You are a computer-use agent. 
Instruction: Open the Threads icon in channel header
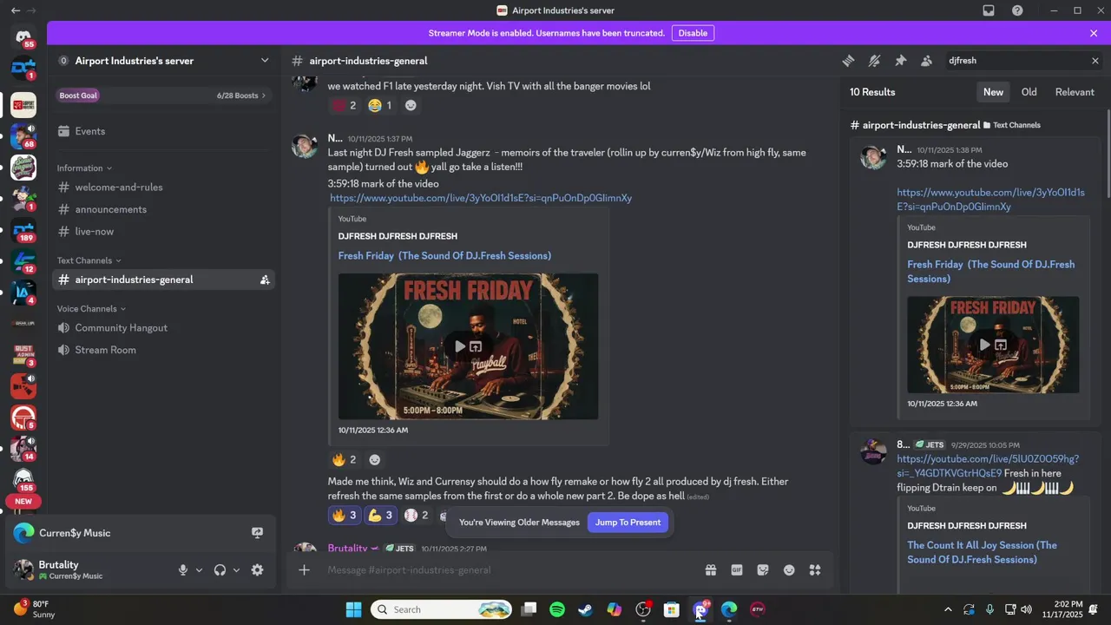[848, 61]
